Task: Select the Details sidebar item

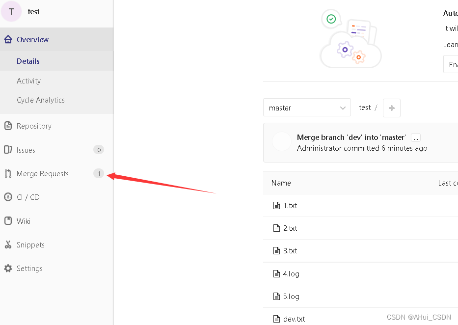Action: 28,61
